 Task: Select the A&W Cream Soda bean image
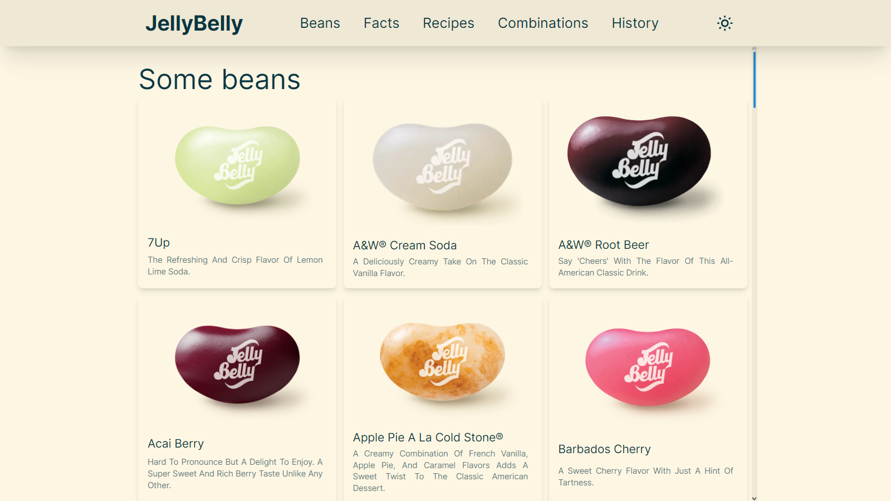[443, 167]
